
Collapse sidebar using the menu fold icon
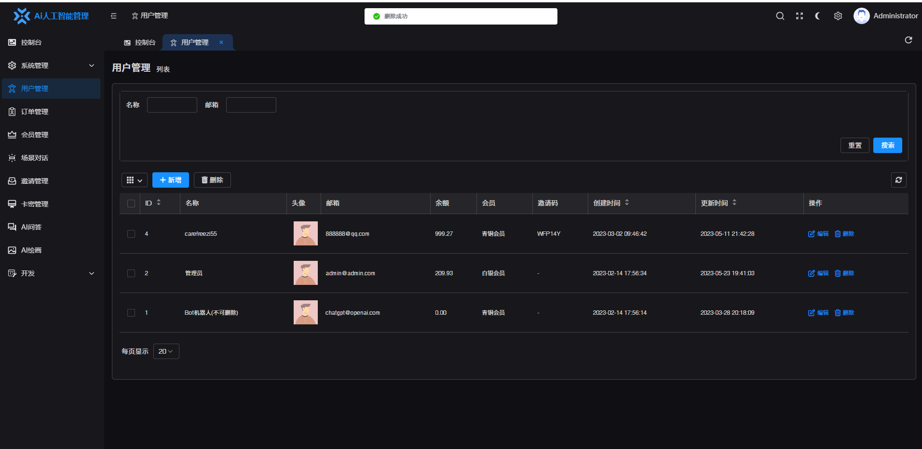pyautogui.click(x=114, y=16)
